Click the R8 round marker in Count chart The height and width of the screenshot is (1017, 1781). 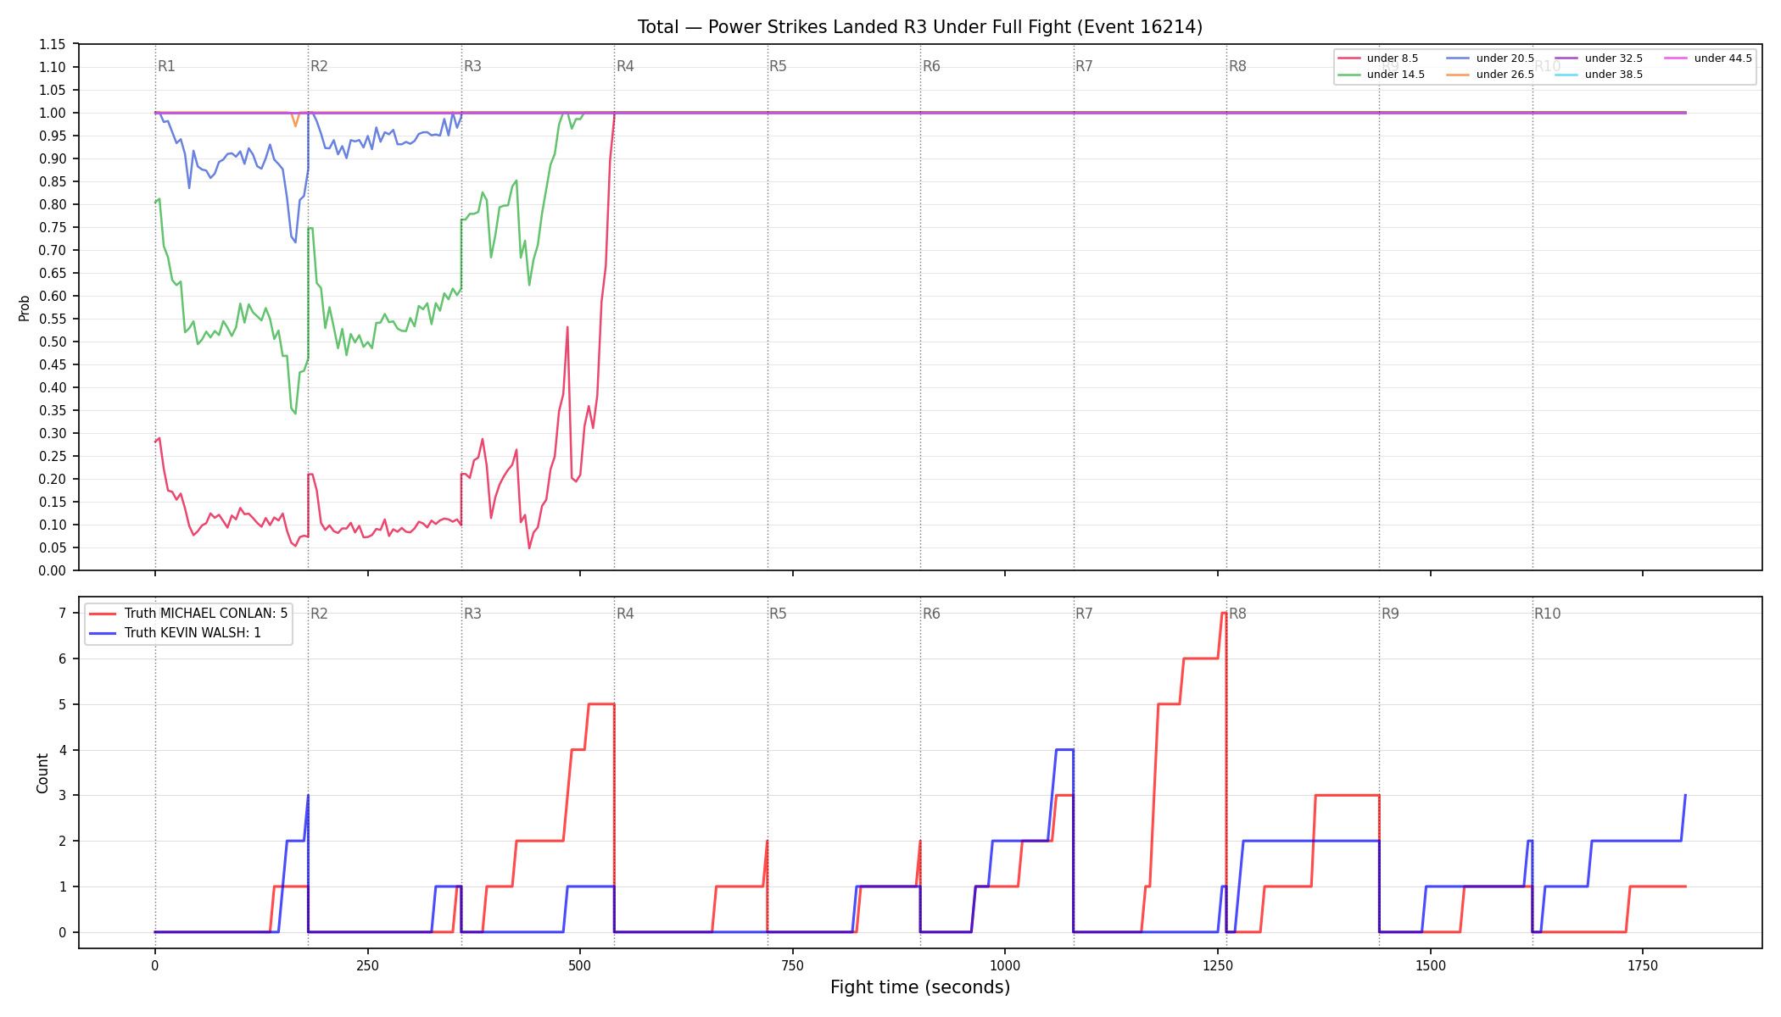[x=1237, y=614]
